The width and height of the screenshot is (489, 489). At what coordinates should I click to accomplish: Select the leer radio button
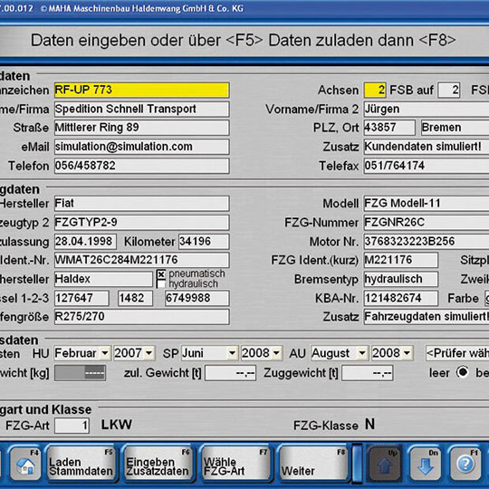pos(462,372)
